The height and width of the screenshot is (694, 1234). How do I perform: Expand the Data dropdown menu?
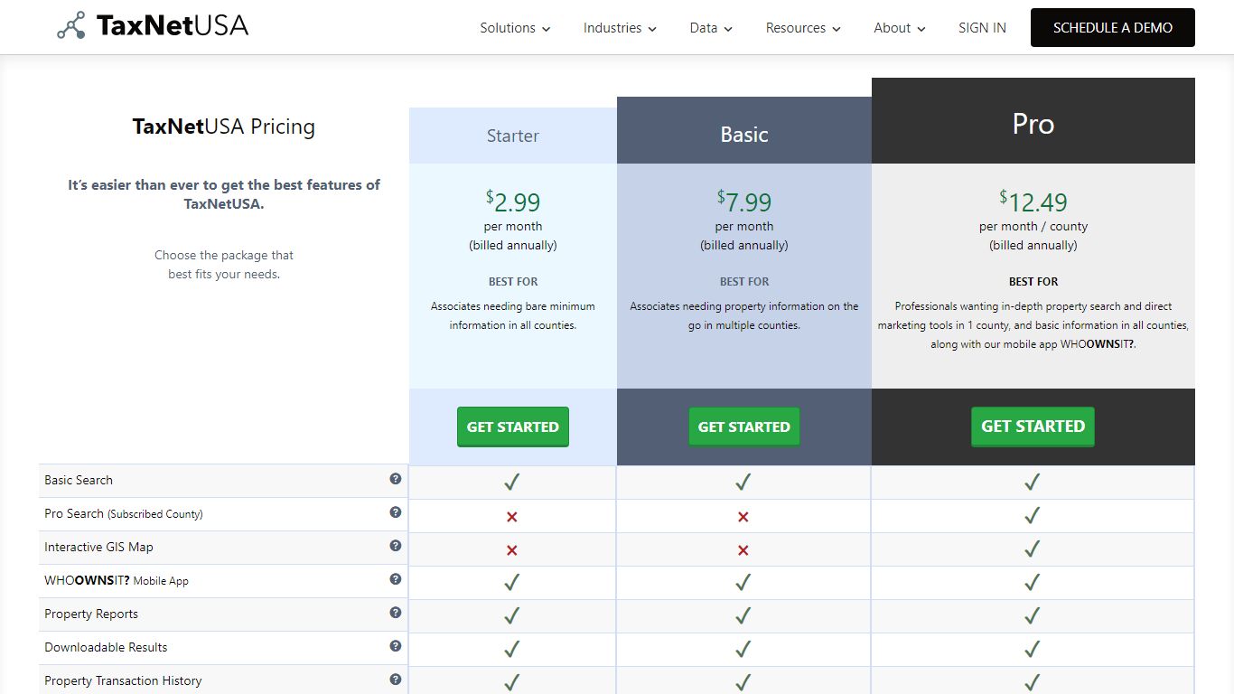click(x=711, y=28)
